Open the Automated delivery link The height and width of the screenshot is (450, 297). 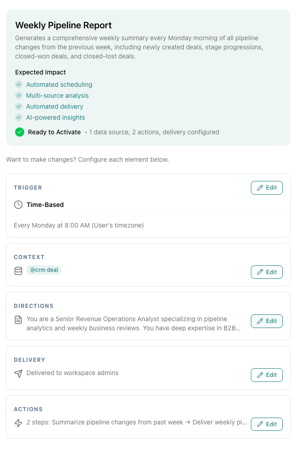54,106
